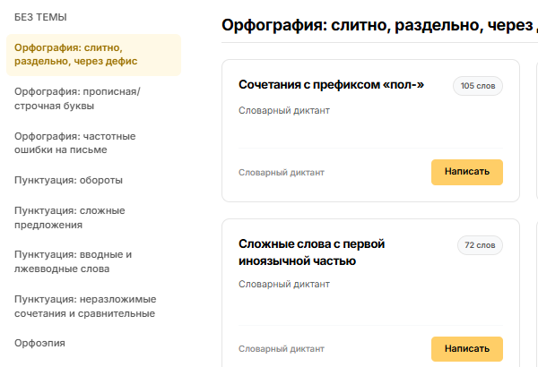Image resolution: width=538 pixels, height=367 pixels.
Task: Open the «Орфоэпия» sidebar topic
Action: click(x=40, y=343)
